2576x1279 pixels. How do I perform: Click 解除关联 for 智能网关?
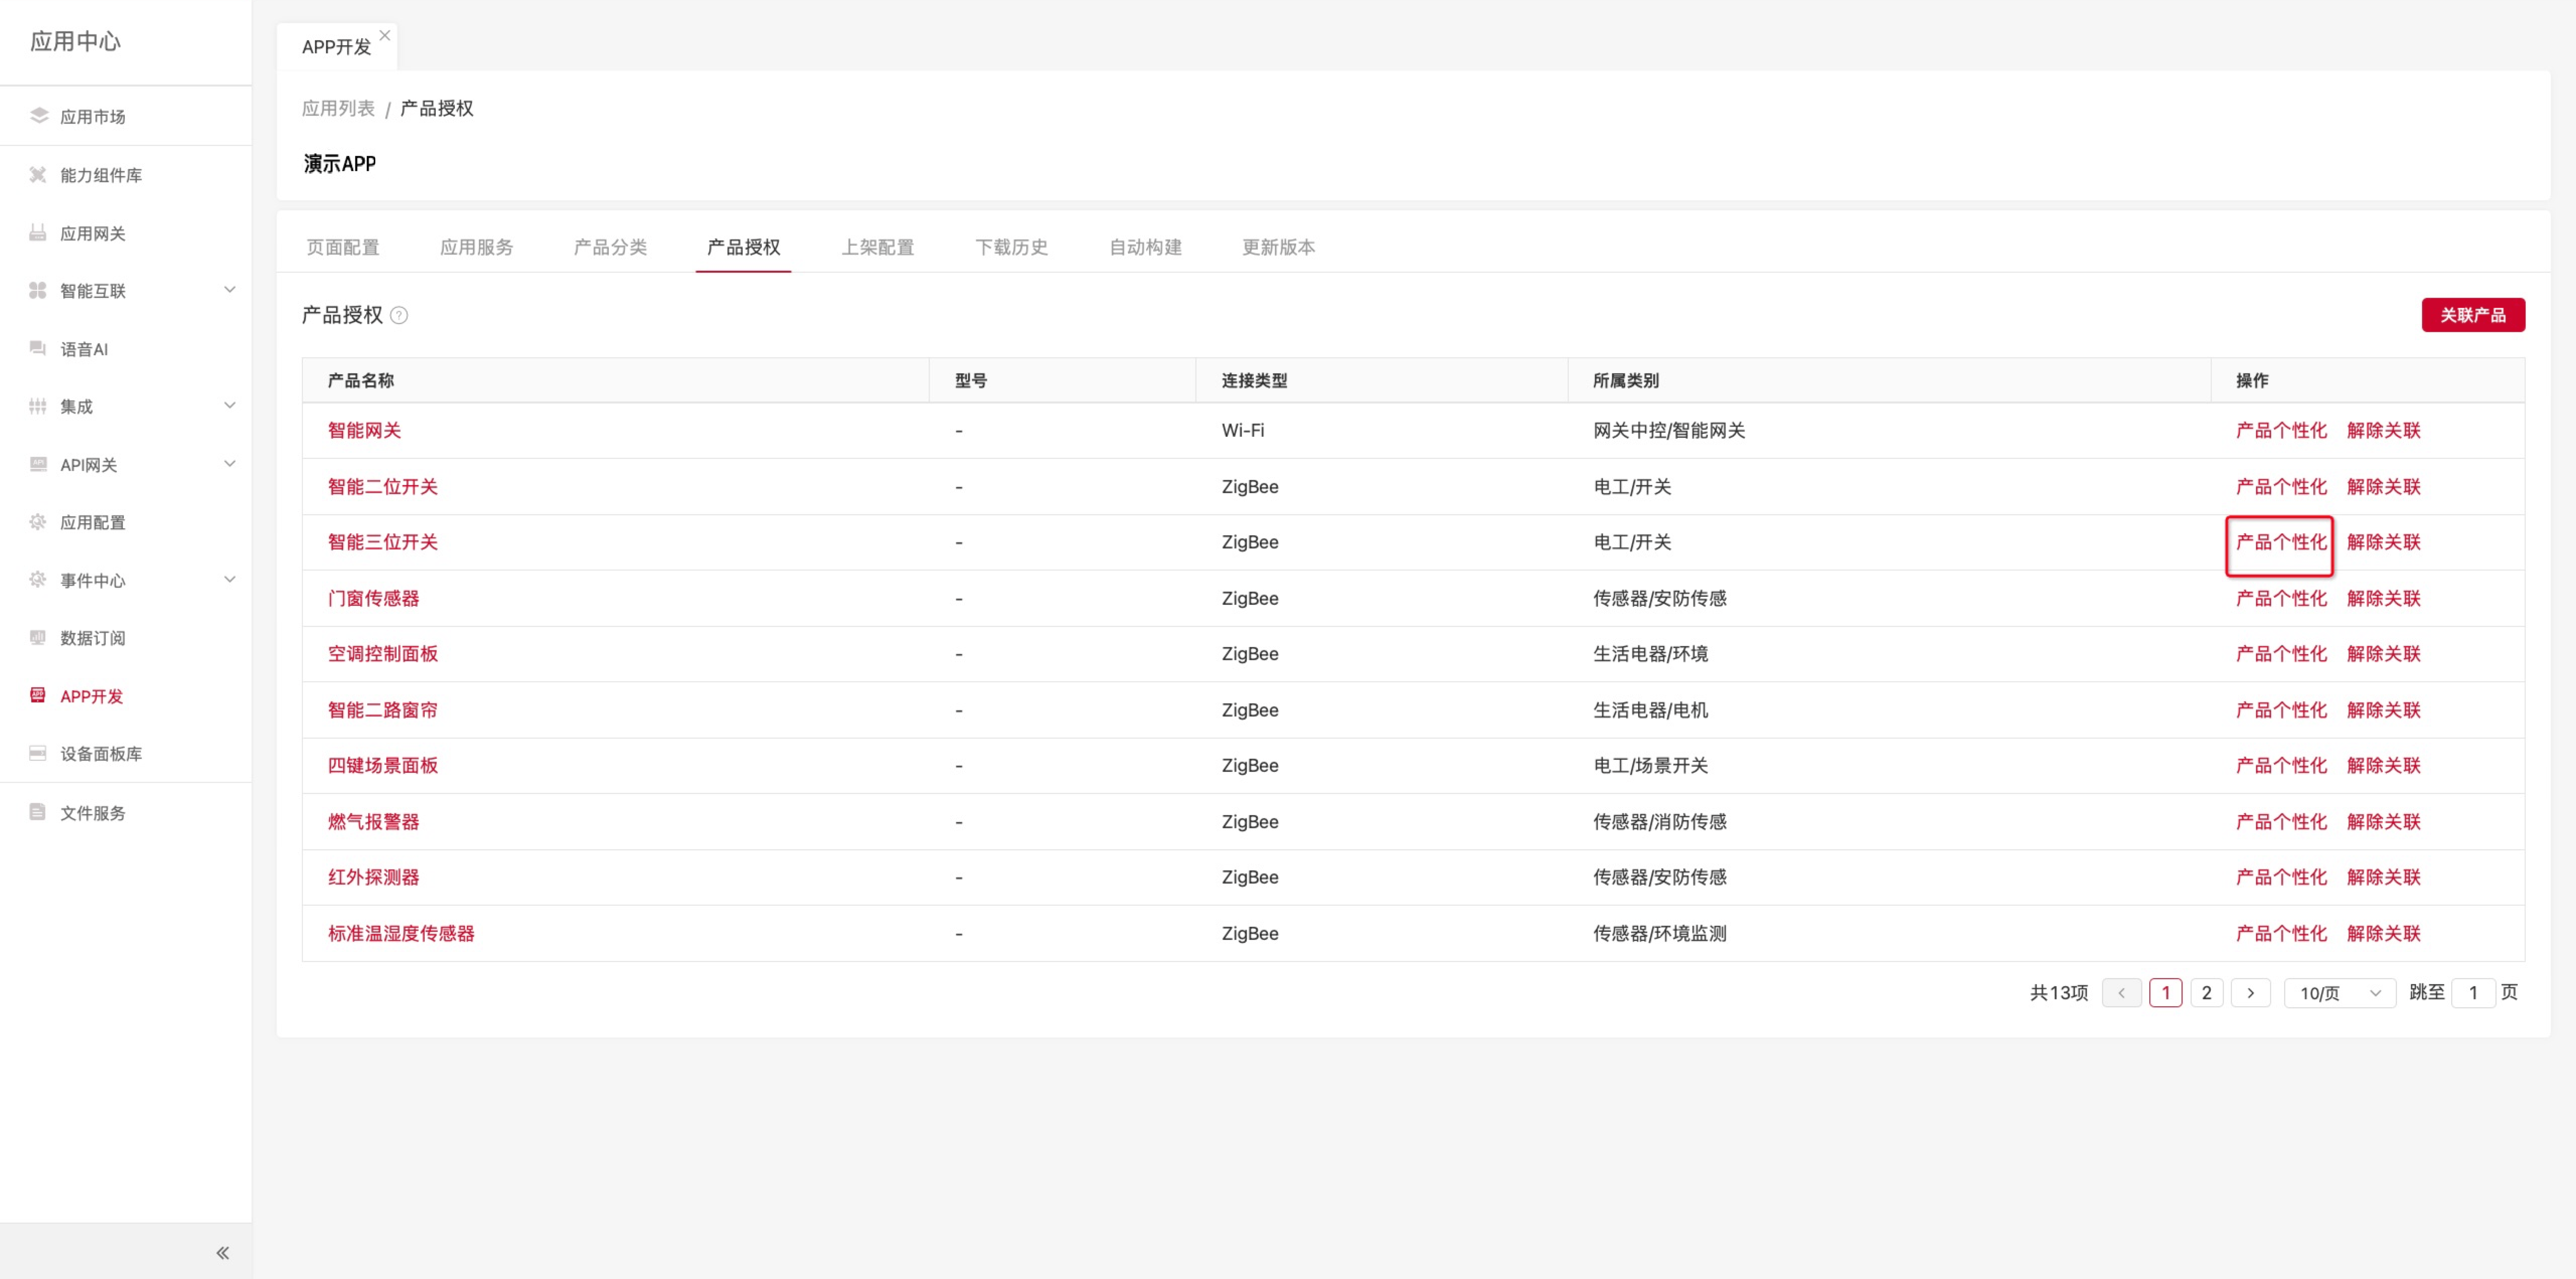(2383, 431)
